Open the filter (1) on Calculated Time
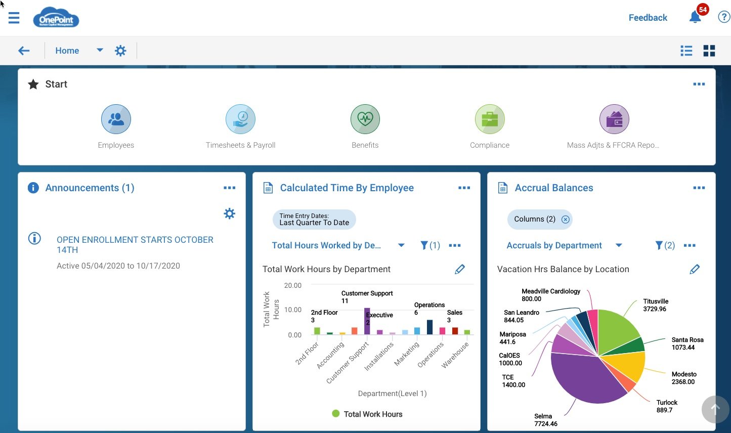 (x=430, y=245)
